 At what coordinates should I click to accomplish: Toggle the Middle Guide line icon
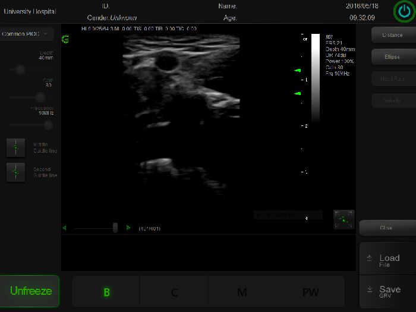15,147
